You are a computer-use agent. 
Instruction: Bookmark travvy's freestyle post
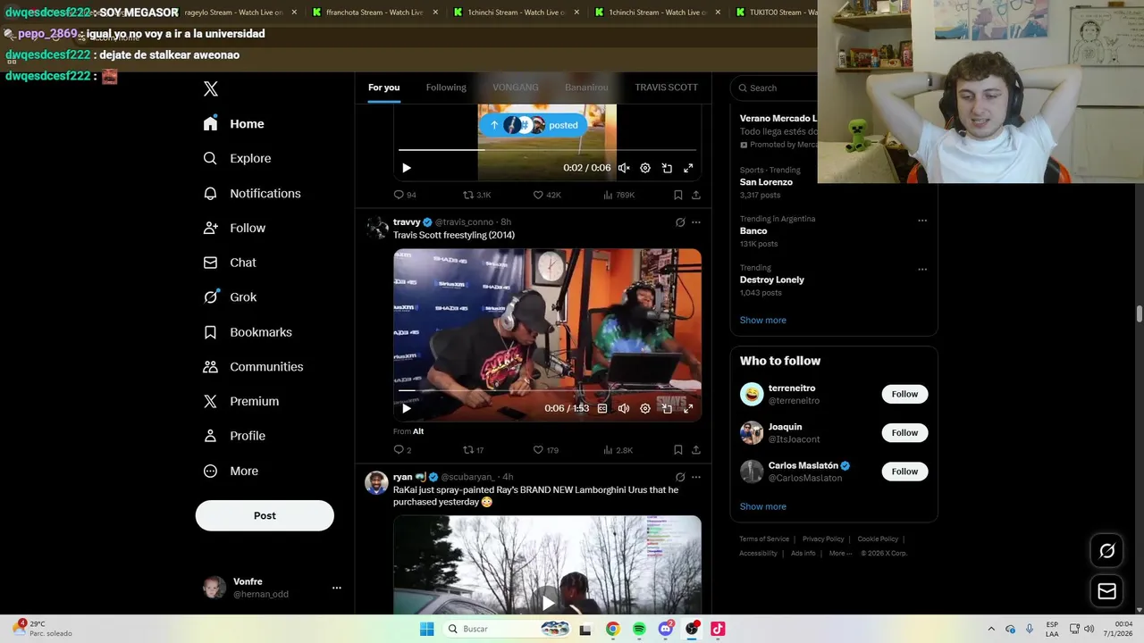click(678, 450)
